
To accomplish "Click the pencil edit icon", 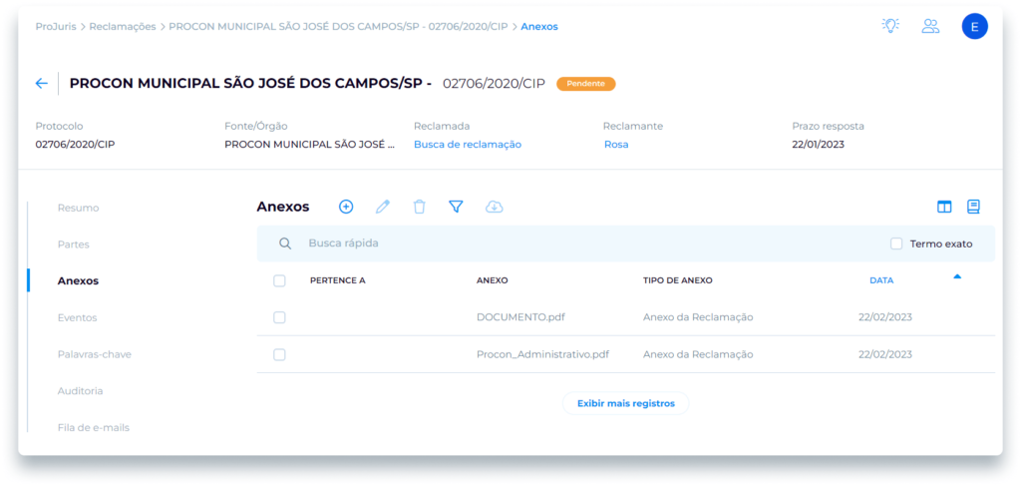I will coord(383,207).
